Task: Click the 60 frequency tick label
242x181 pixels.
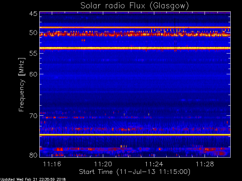Action: click(x=33, y=74)
